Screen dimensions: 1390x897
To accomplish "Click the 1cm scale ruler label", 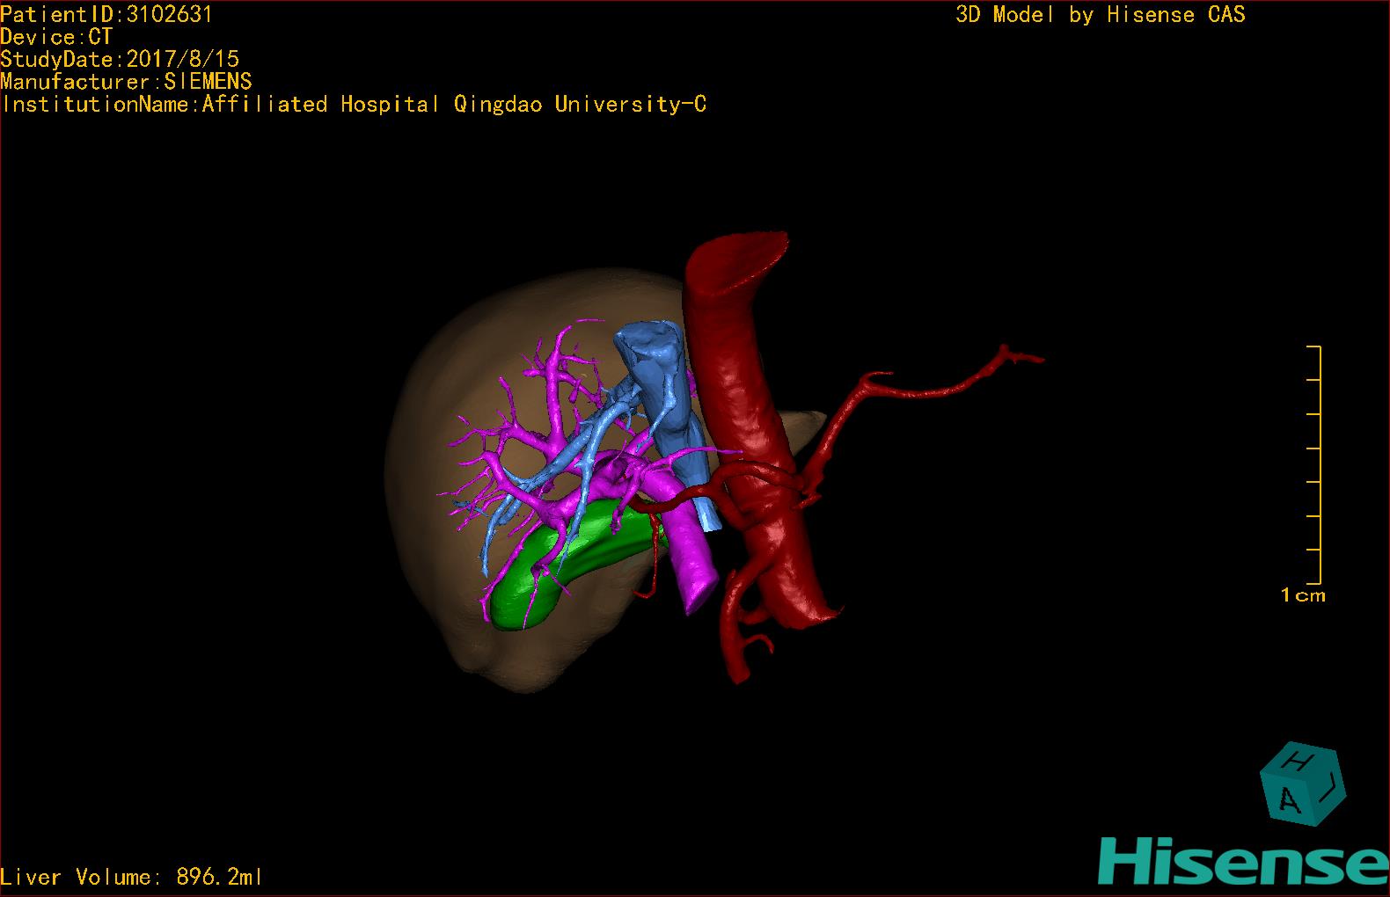I will (1303, 595).
